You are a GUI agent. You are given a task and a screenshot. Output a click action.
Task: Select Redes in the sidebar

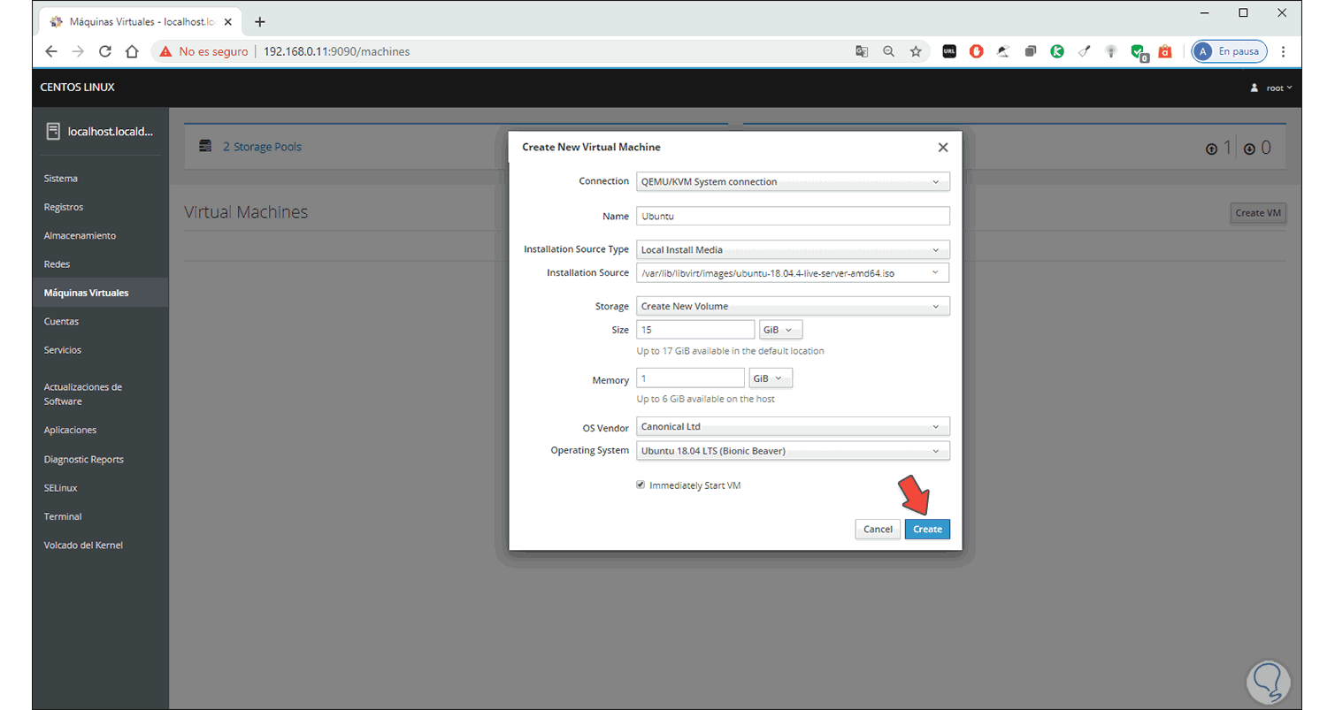point(57,264)
